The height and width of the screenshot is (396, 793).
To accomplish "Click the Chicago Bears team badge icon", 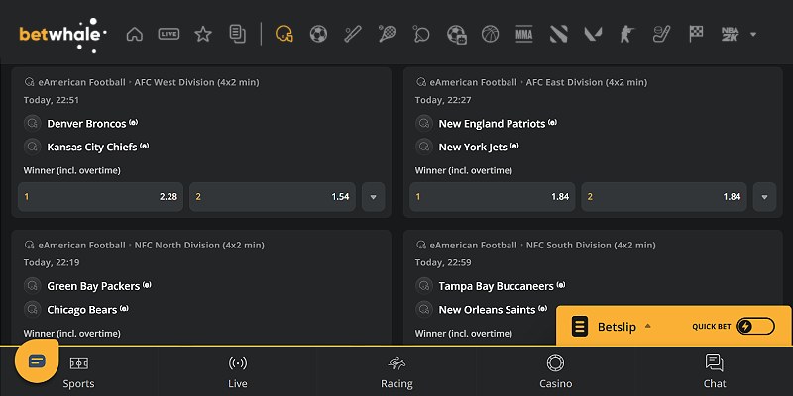I will pyautogui.click(x=33, y=309).
